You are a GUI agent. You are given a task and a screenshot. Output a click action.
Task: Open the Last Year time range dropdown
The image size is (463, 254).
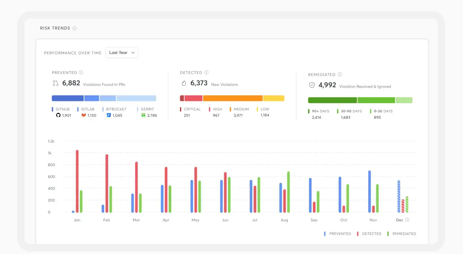122,53
